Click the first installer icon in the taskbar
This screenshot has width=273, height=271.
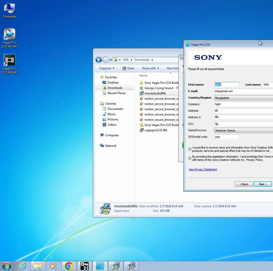pos(116,266)
